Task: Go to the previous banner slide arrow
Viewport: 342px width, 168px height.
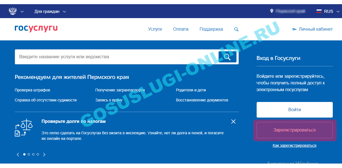Action: point(18,154)
